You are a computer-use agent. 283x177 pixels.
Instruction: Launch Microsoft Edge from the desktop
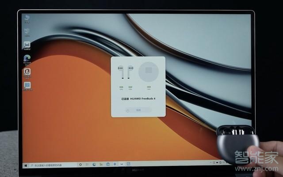tap(27, 58)
